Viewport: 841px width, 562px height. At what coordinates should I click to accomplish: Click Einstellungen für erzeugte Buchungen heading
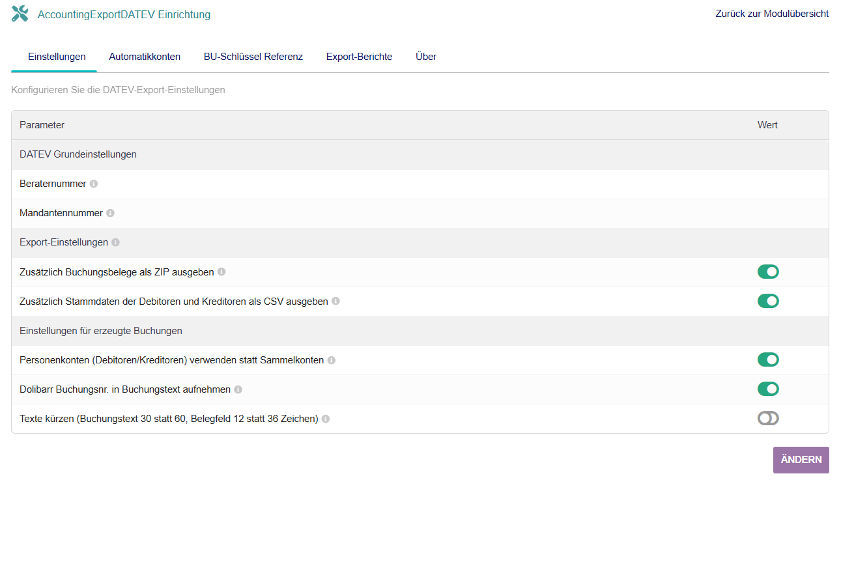101,331
